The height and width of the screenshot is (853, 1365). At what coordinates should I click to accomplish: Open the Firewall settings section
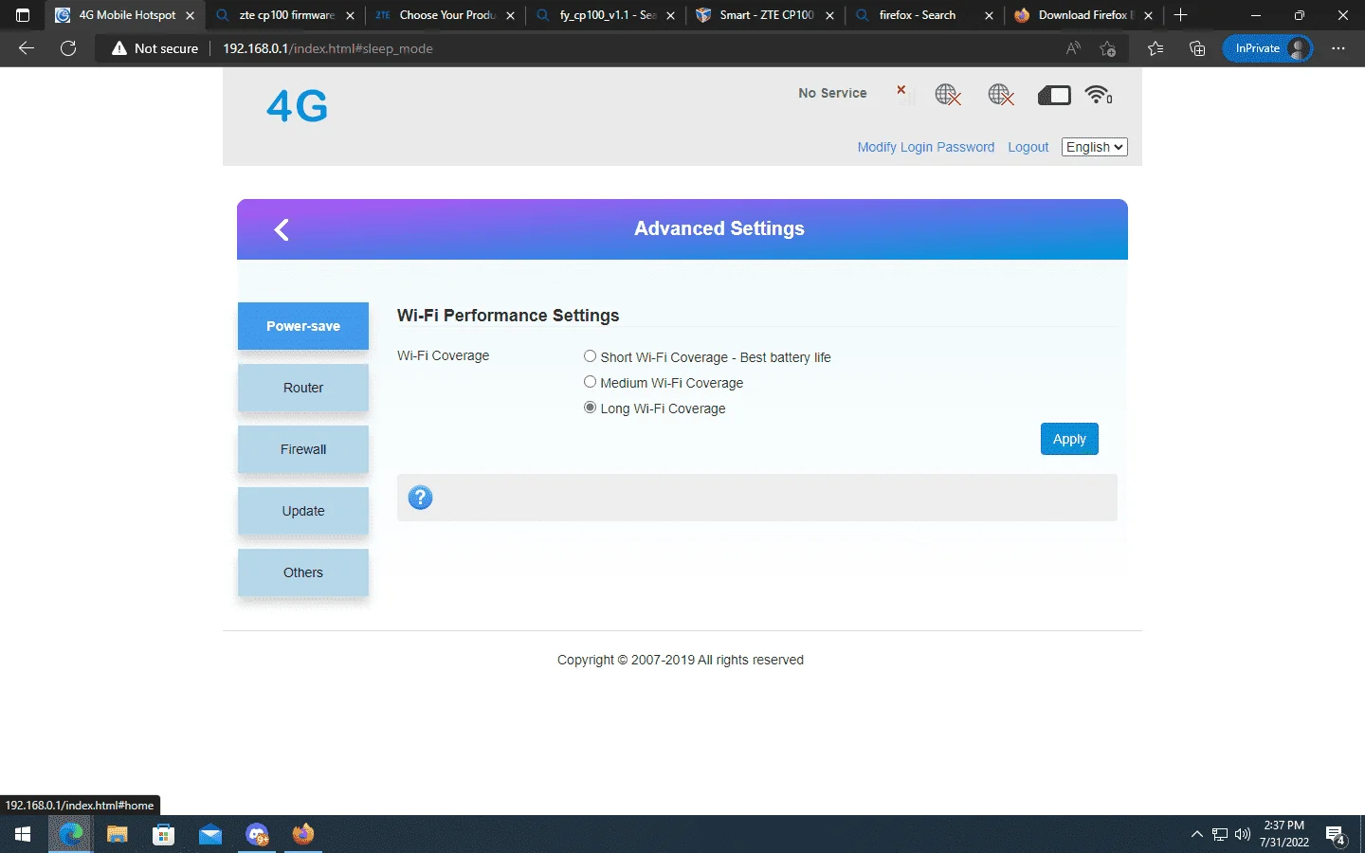[x=303, y=449]
